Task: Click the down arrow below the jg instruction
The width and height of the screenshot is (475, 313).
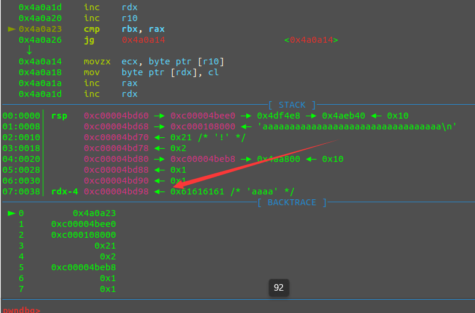Action: [x=29, y=50]
